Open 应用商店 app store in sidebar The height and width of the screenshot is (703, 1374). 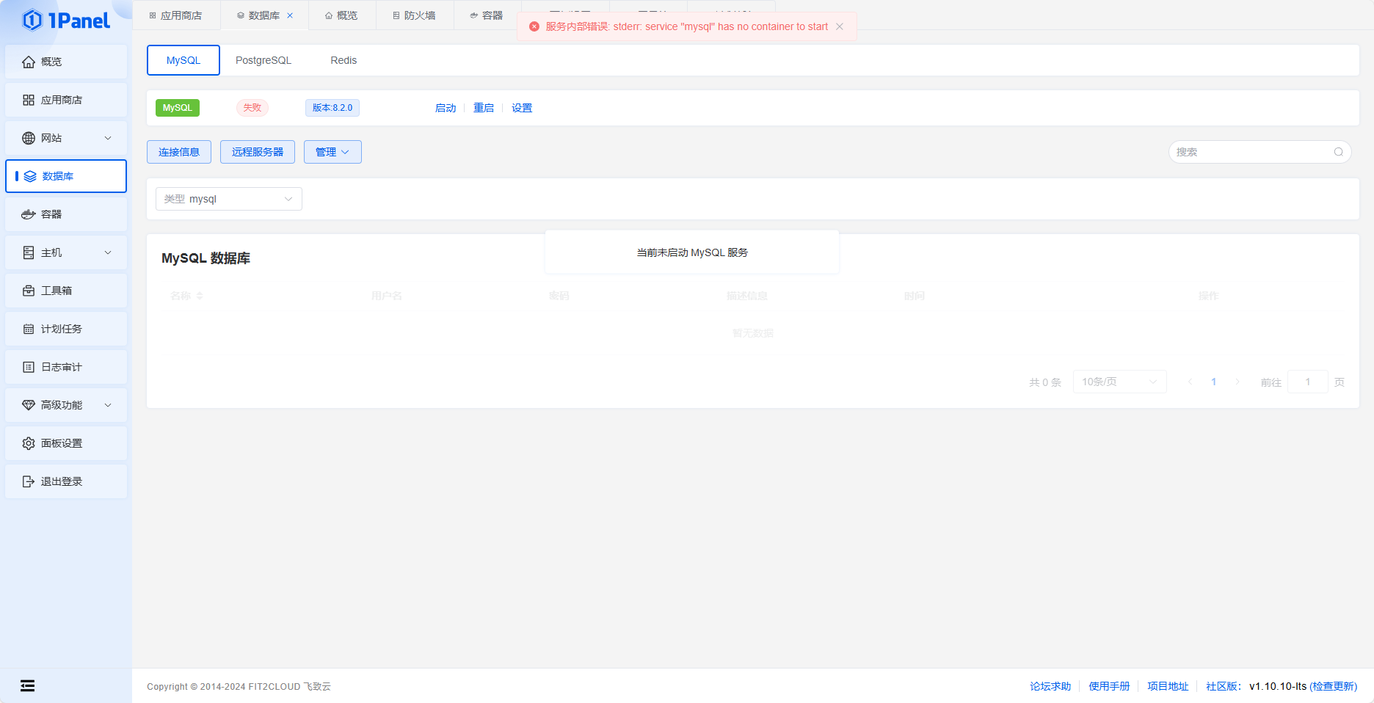click(66, 100)
